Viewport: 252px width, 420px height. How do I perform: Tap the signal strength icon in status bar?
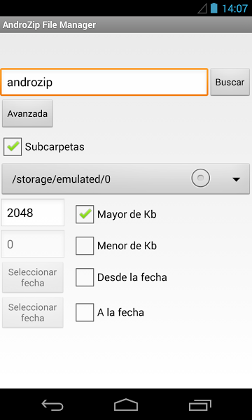pyautogui.click(x=202, y=8)
